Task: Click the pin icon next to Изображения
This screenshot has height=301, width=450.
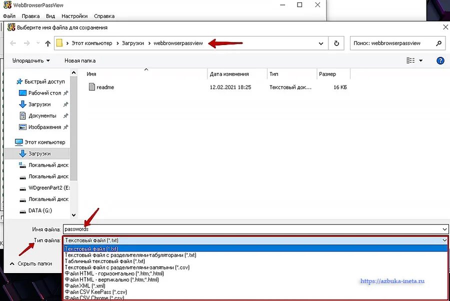Action: point(65,127)
